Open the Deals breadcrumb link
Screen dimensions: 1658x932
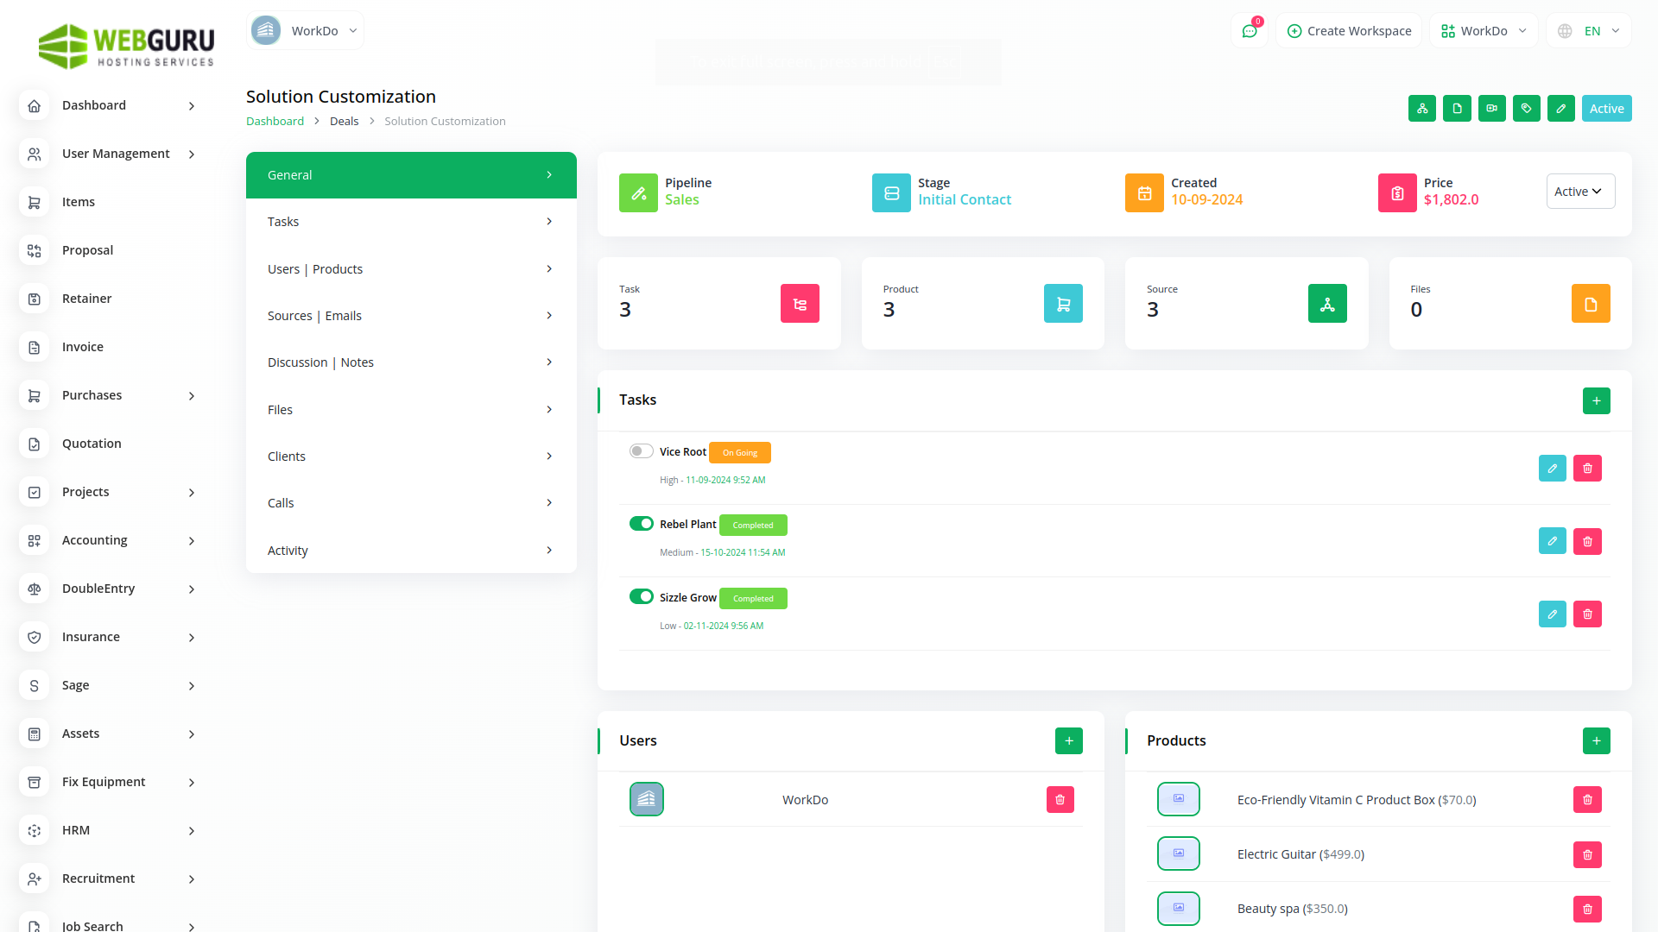coord(344,121)
